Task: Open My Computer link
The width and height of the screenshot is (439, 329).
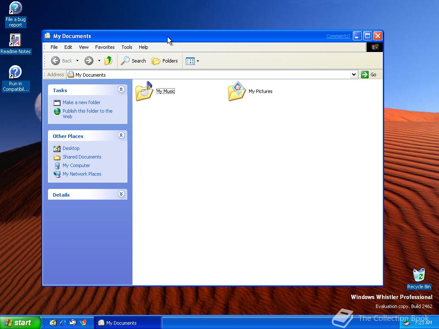Action: (76, 165)
